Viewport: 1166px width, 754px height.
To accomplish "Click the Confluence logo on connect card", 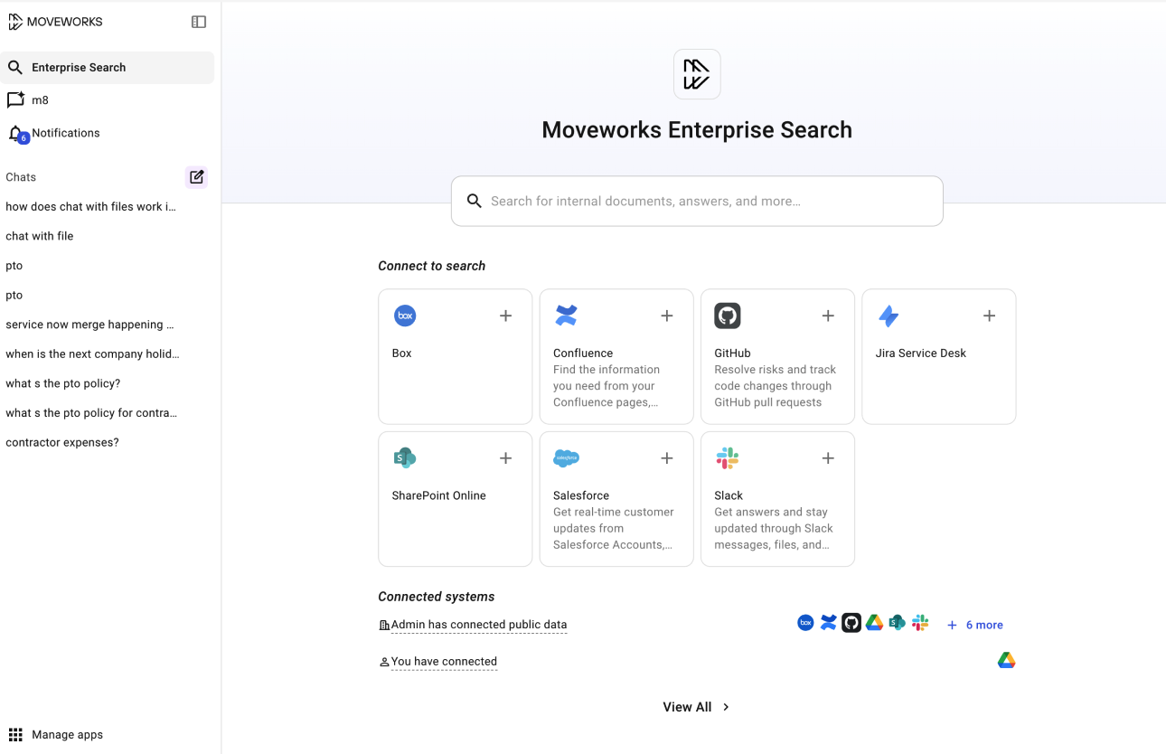I will 566,316.
